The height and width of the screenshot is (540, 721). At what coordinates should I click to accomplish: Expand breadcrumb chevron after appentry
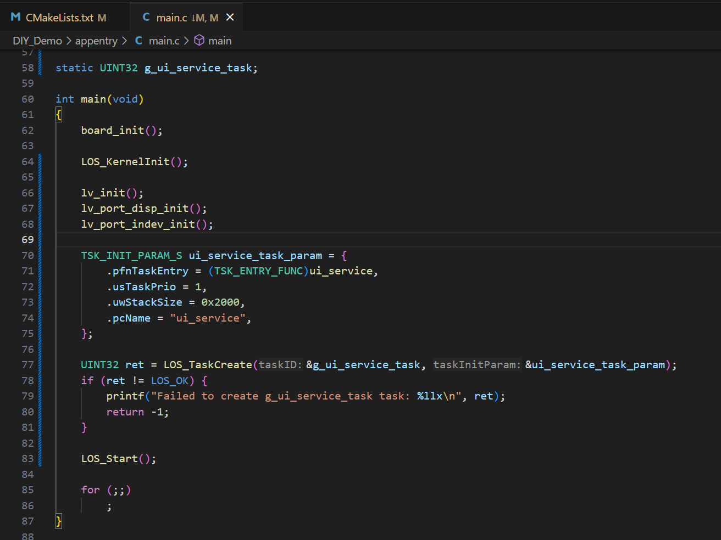pos(124,41)
